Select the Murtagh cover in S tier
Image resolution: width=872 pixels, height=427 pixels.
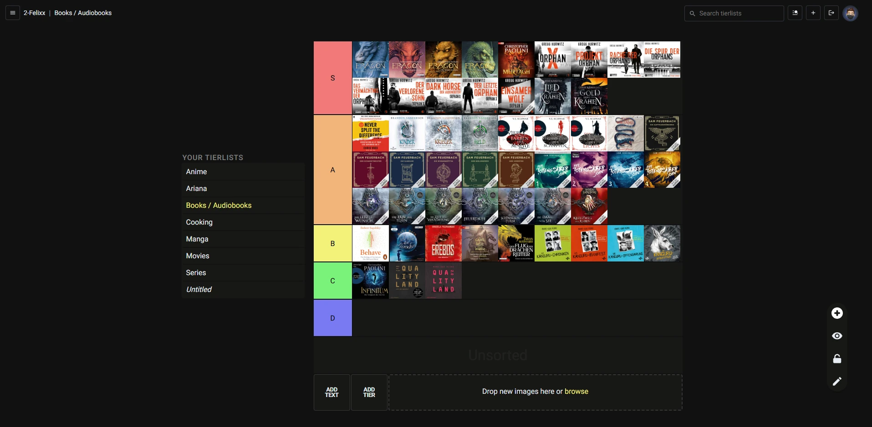(x=516, y=60)
